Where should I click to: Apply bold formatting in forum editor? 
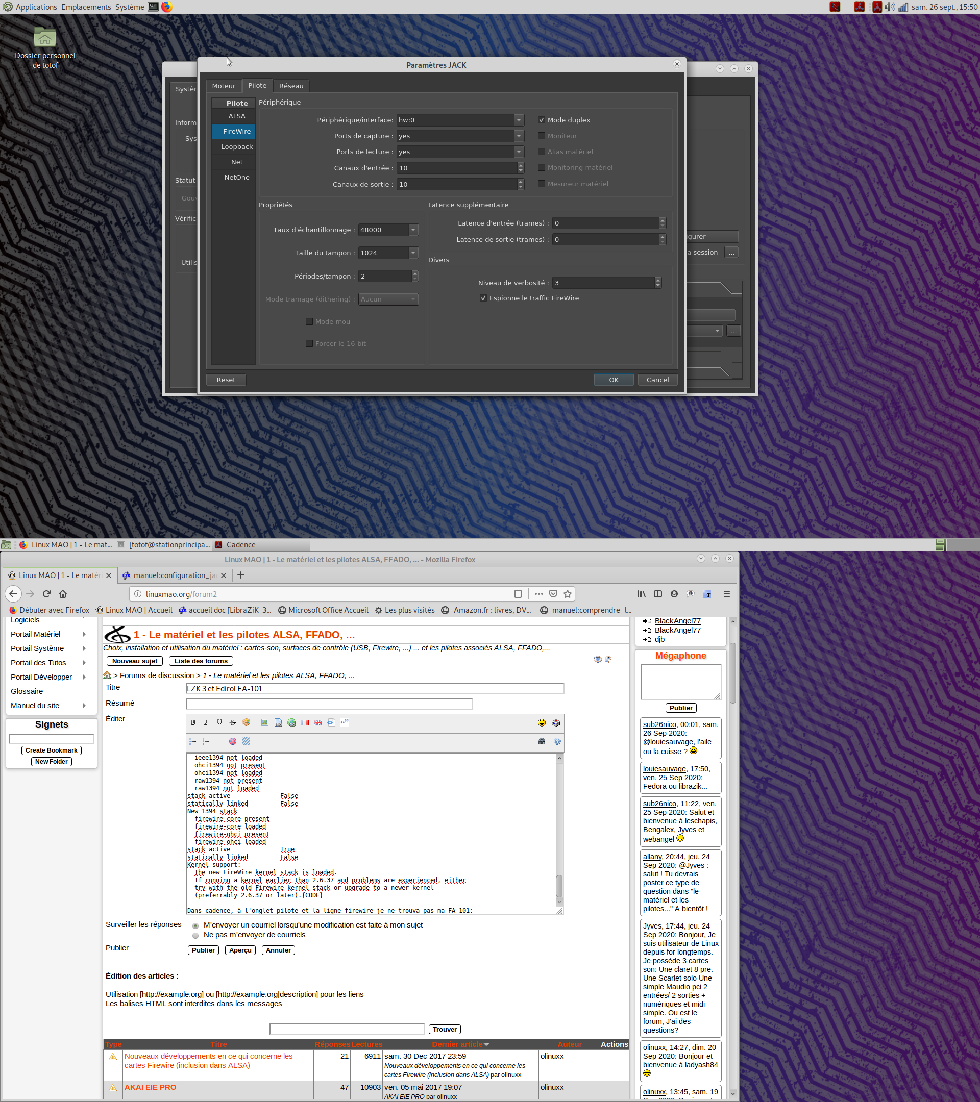pos(192,722)
